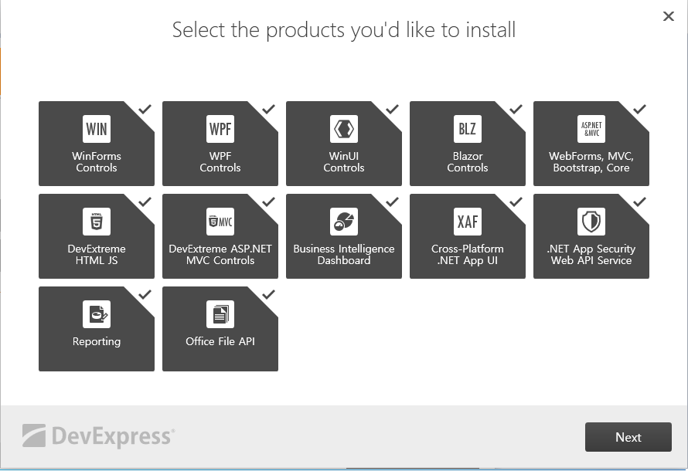The width and height of the screenshot is (688, 471).
Task: Click the 'Office File API' label text
Action: [220, 341]
